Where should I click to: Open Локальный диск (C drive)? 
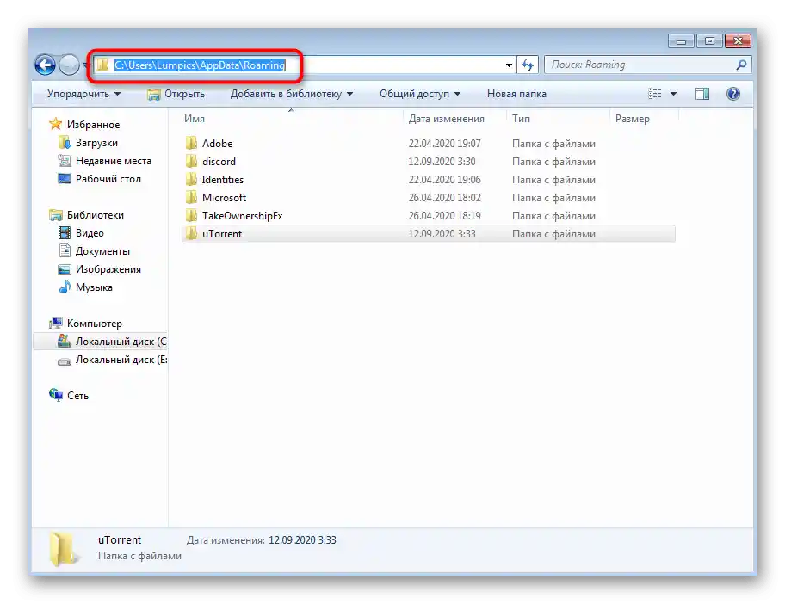click(121, 342)
